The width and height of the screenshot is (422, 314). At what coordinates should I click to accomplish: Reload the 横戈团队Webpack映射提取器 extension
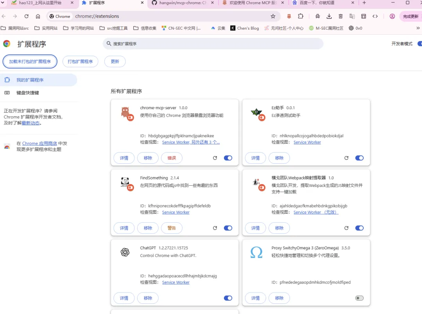click(346, 228)
